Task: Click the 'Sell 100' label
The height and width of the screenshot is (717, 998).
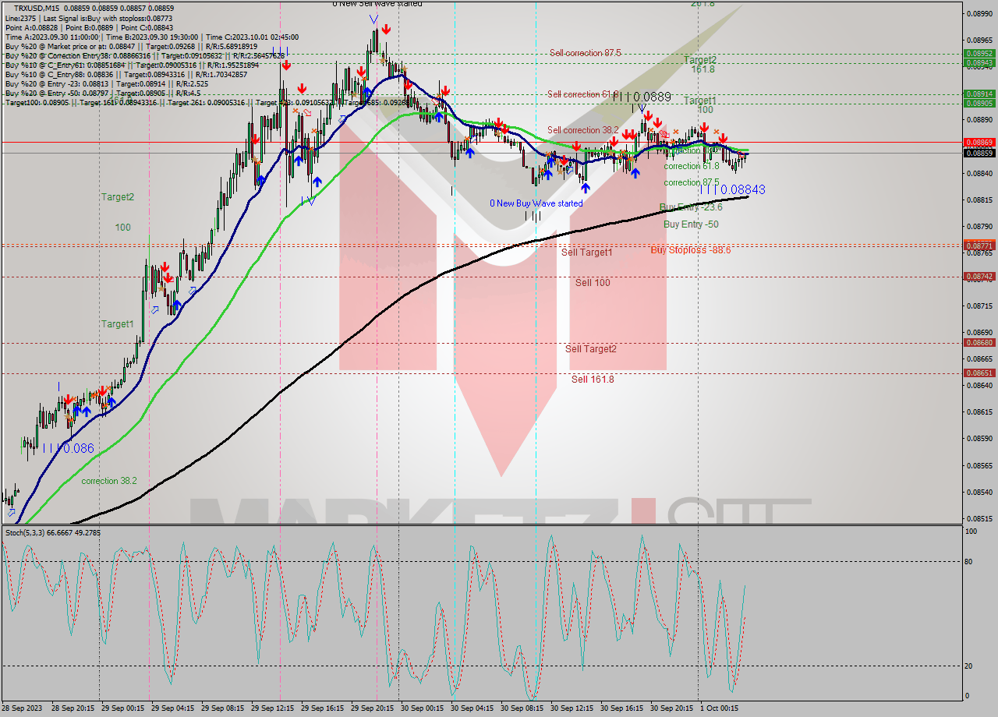Action: [x=593, y=283]
